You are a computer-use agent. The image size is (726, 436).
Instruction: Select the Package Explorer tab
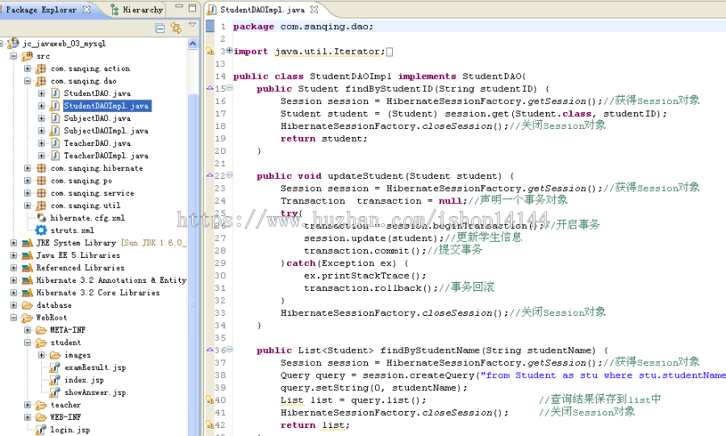click(41, 9)
